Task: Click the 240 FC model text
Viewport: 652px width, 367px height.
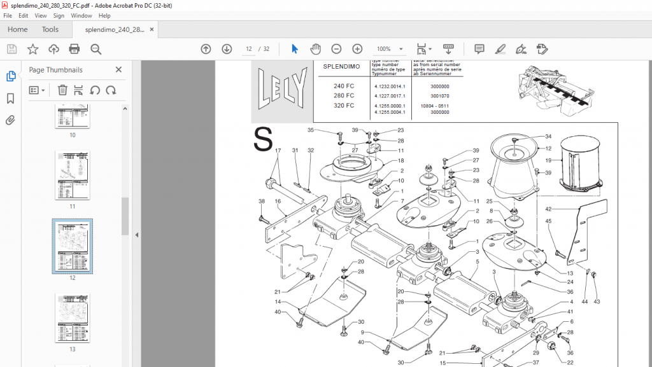Action: 343,86
